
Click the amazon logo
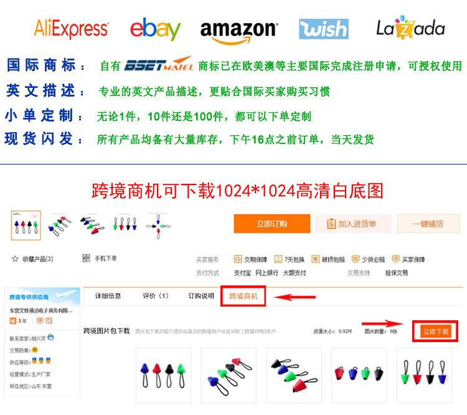coord(239,32)
